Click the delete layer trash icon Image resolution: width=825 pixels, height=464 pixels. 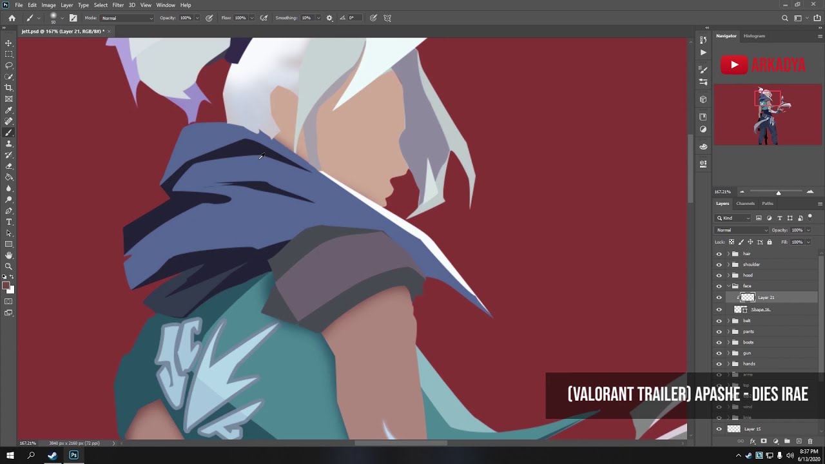[x=810, y=441]
